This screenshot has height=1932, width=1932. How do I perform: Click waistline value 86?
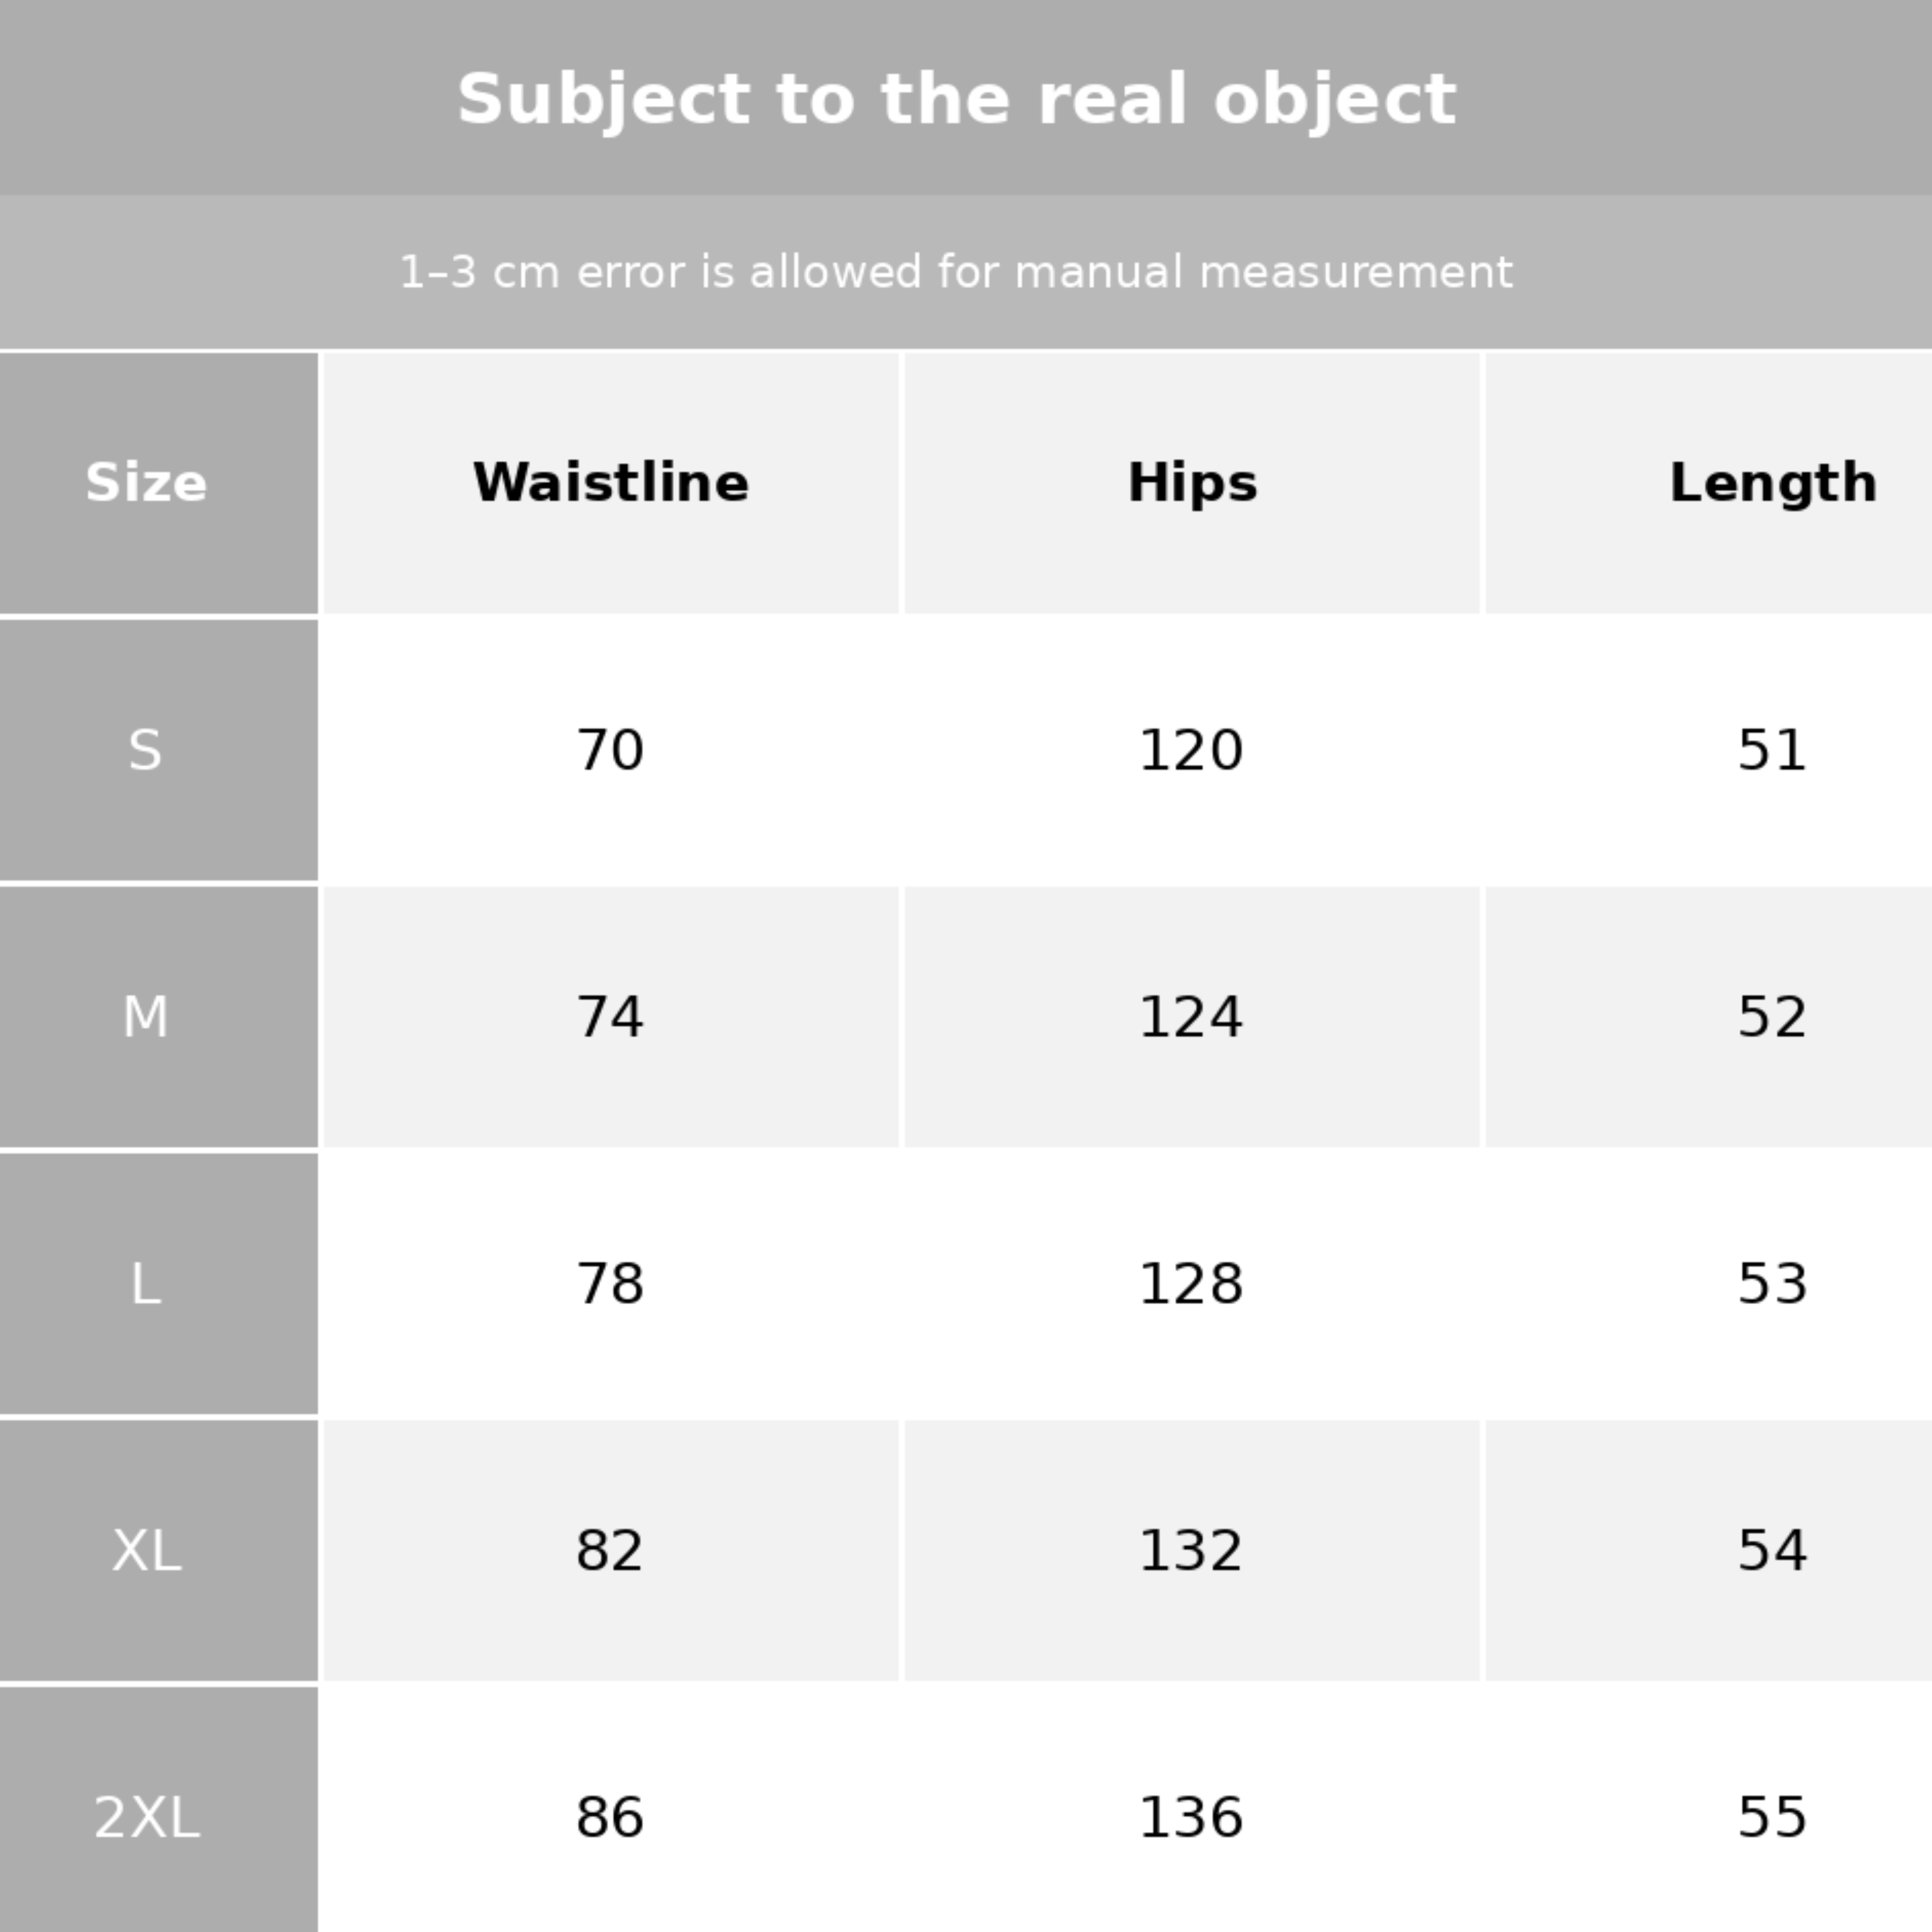[x=610, y=1817]
